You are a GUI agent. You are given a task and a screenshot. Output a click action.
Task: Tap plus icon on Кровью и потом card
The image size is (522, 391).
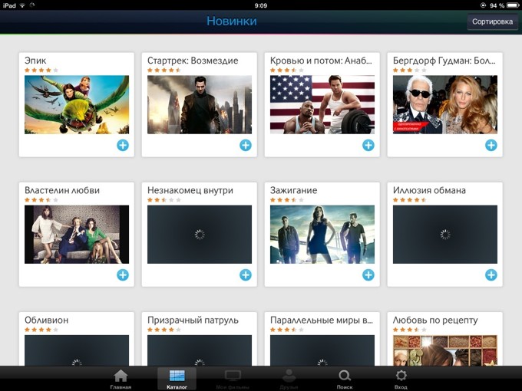pos(368,145)
